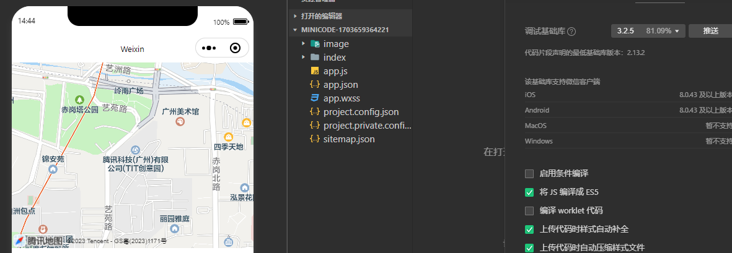This screenshot has width=732, height=253.
Task: Click the index folder icon
Action: click(x=315, y=58)
